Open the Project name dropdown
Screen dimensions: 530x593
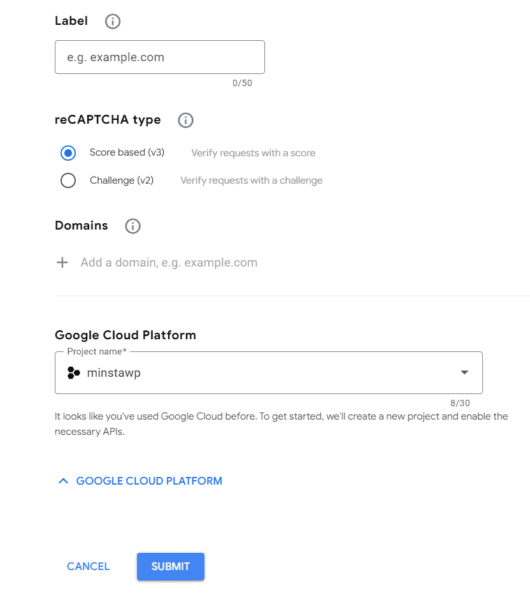268,372
